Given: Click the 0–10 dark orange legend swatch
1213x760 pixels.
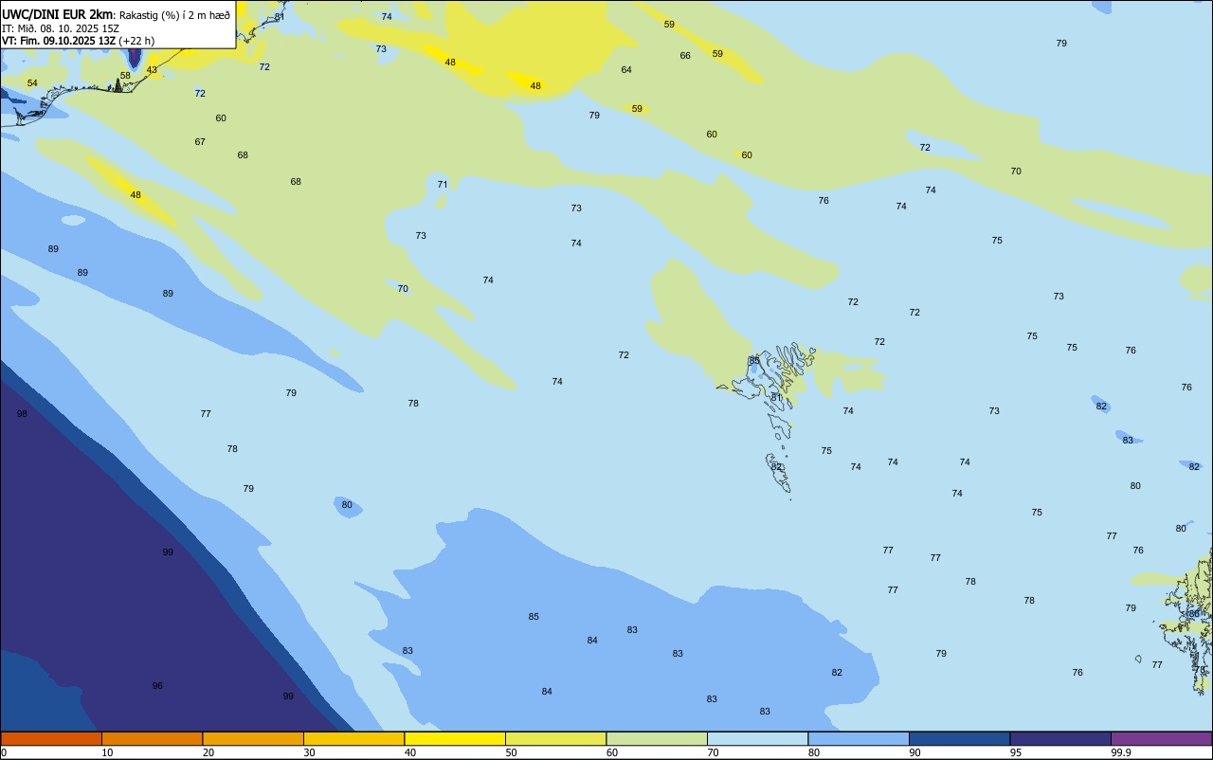Looking at the screenshot, I should tap(51, 738).
